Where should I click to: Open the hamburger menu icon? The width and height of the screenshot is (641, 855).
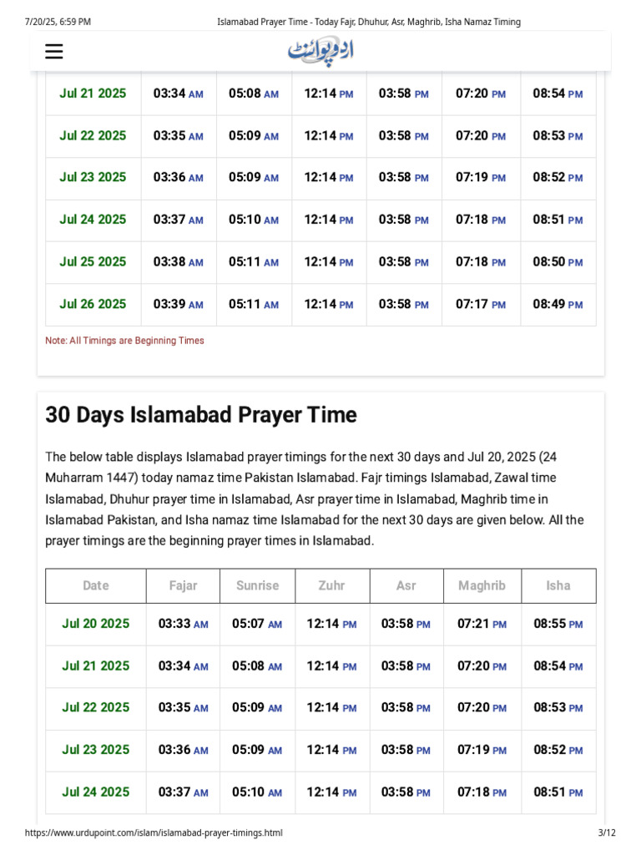point(54,52)
